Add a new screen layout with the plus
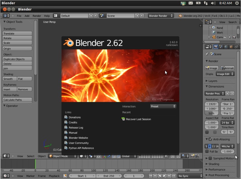241x179 pixels. coord(91,16)
